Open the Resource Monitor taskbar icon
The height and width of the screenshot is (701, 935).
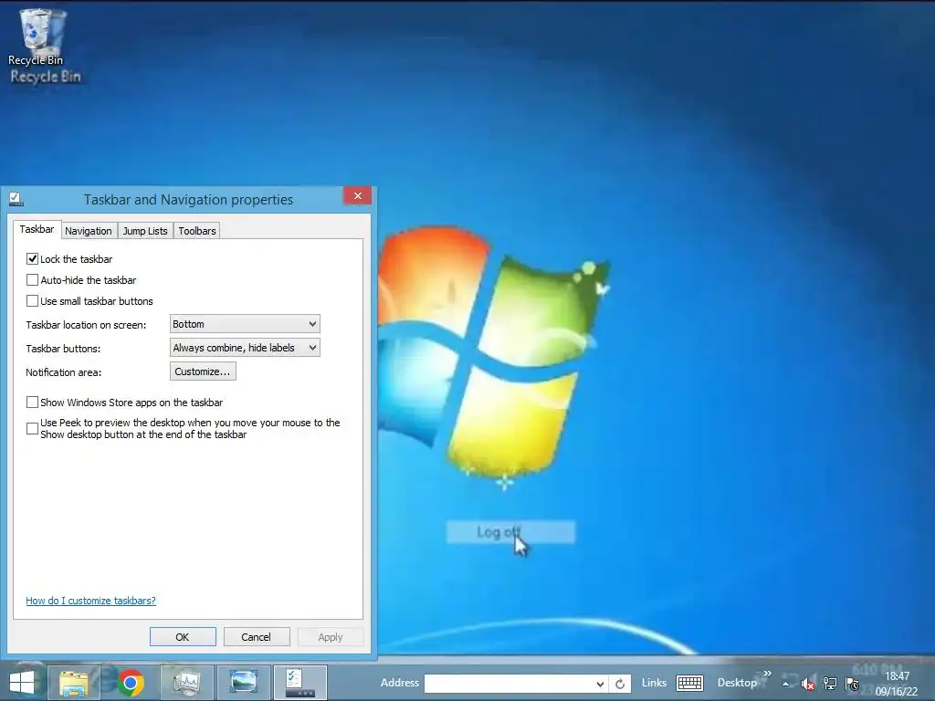pos(186,683)
